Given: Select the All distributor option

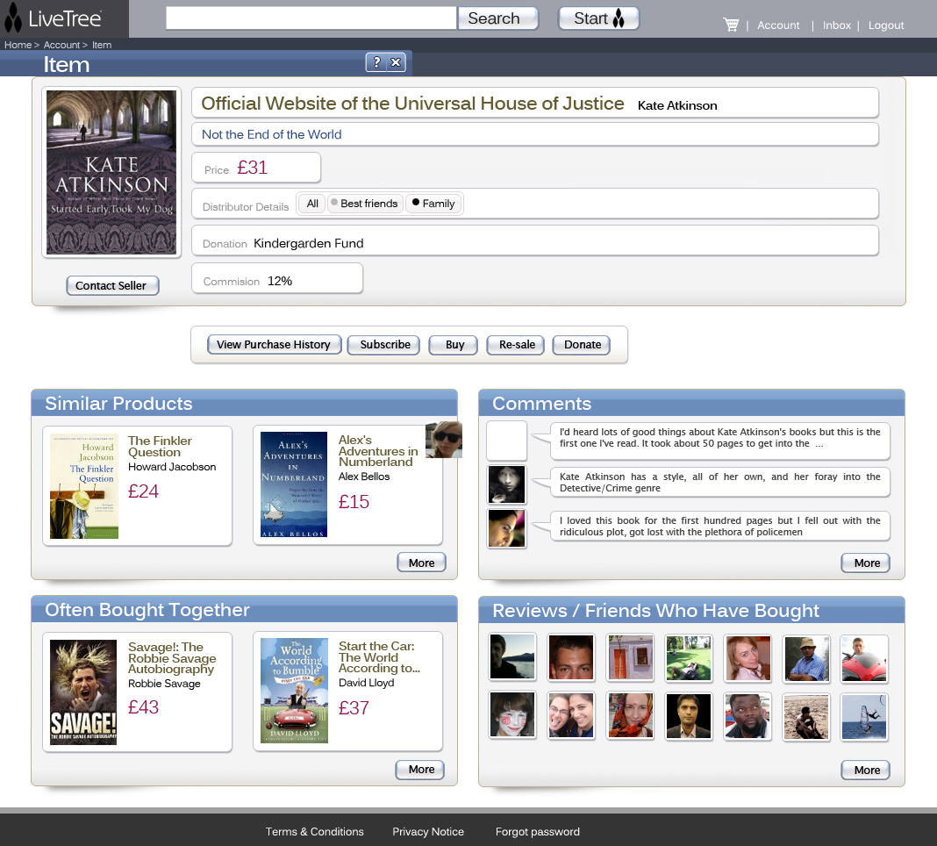Looking at the screenshot, I should point(312,204).
